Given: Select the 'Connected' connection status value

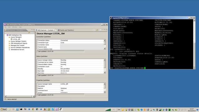Looking at the screenshot, I should point(64,40).
